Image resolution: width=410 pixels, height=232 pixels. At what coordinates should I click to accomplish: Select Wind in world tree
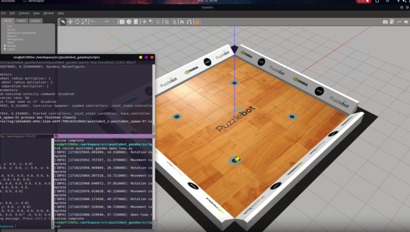(11, 43)
